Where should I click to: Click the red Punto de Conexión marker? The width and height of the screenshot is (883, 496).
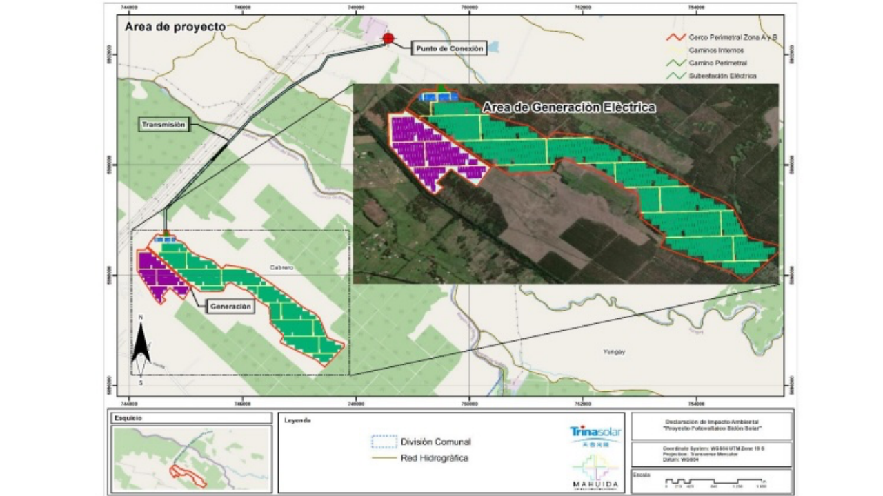388,39
